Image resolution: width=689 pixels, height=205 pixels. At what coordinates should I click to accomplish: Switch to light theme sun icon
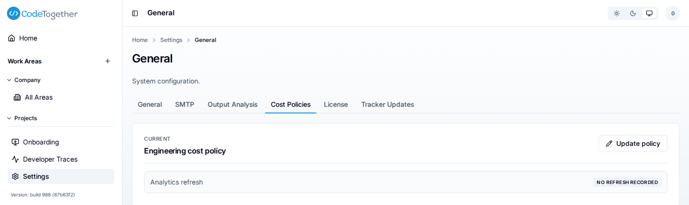[617, 13]
